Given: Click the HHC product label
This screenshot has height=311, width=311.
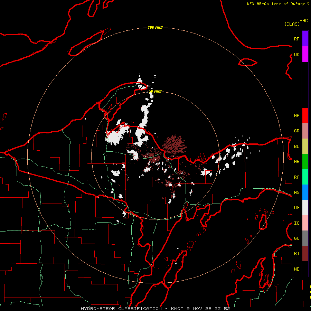Looking at the screenshot, I should [x=303, y=21].
